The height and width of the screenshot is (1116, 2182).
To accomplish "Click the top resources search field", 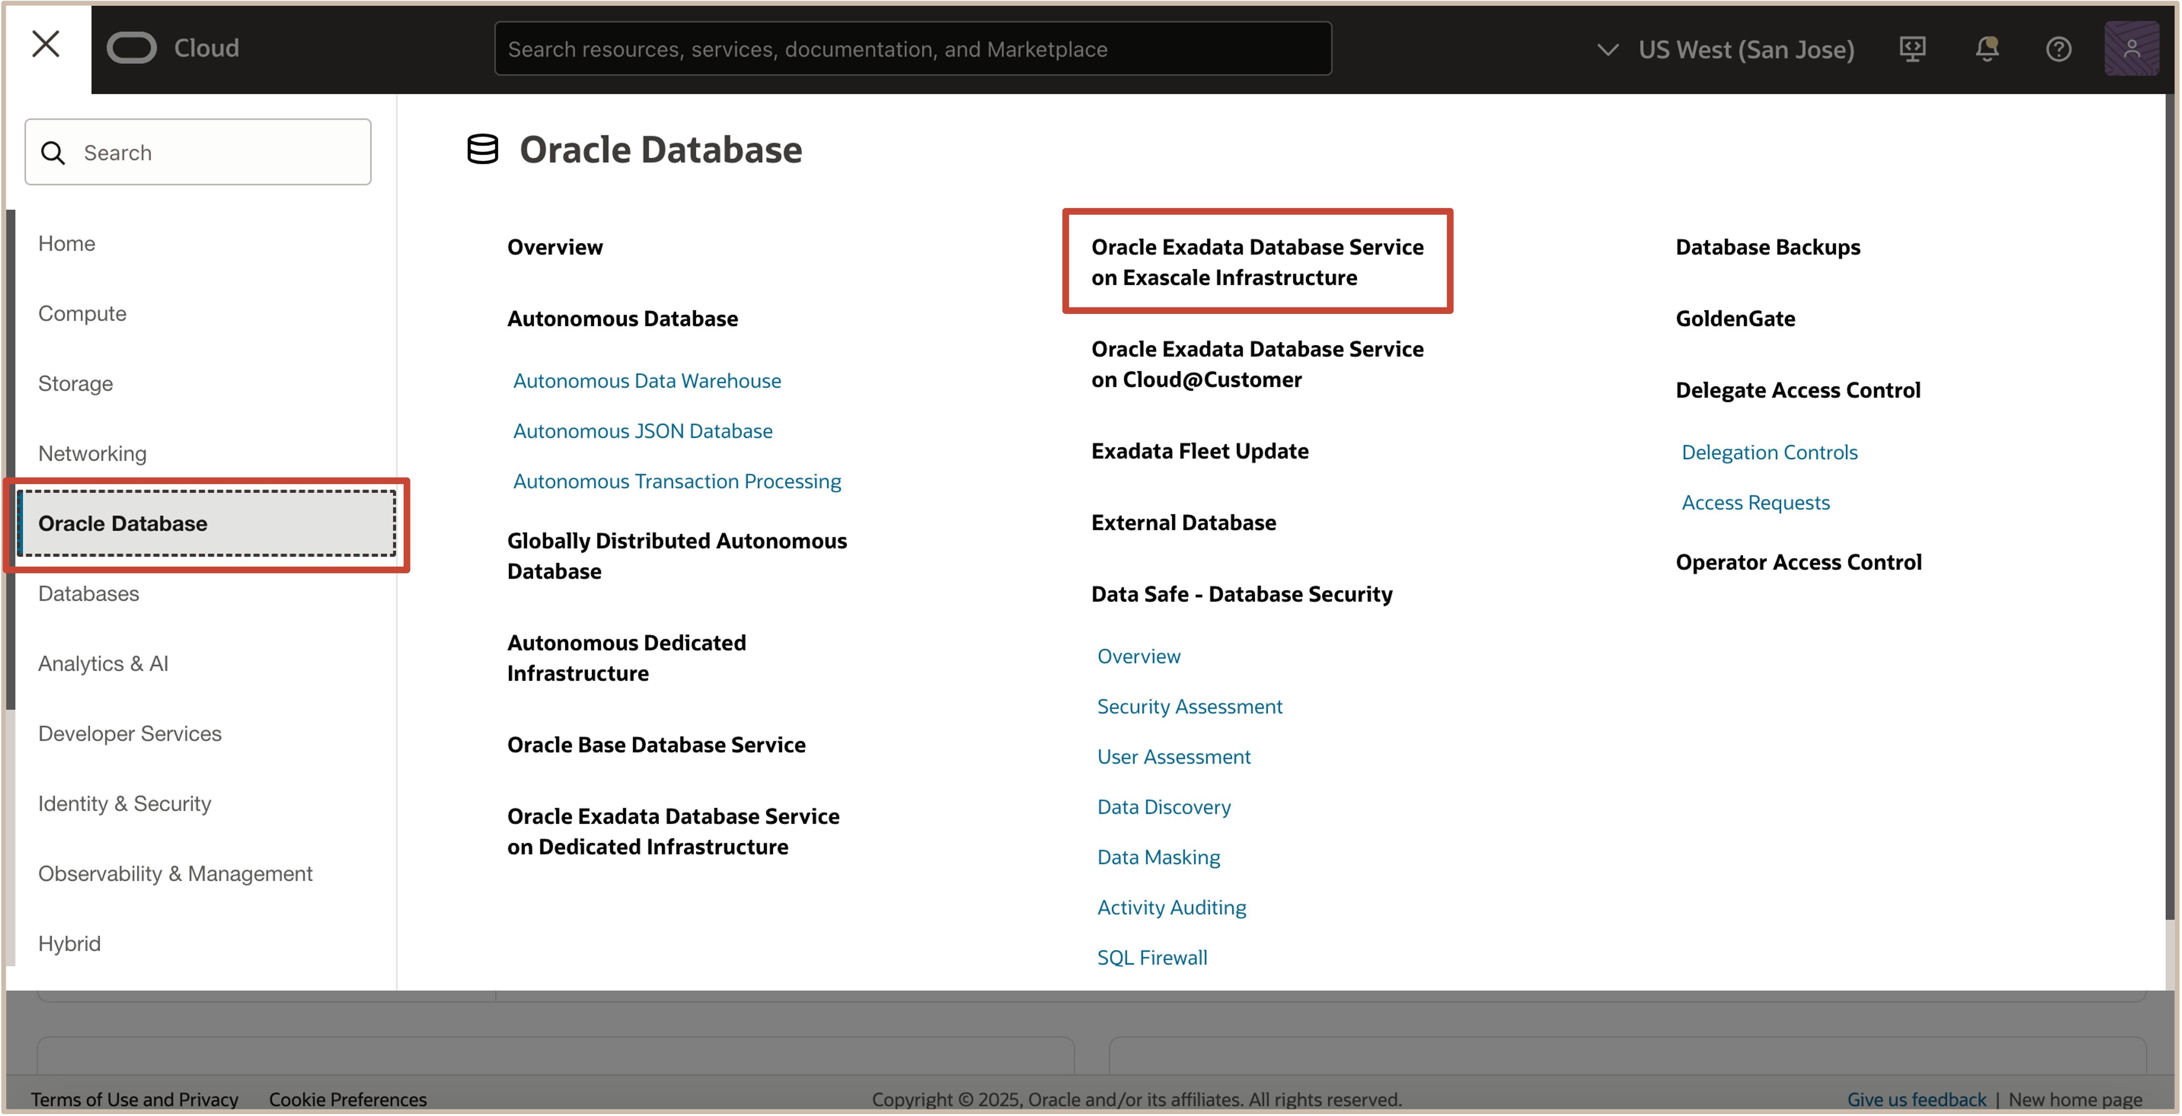I will (x=912, y=49).
